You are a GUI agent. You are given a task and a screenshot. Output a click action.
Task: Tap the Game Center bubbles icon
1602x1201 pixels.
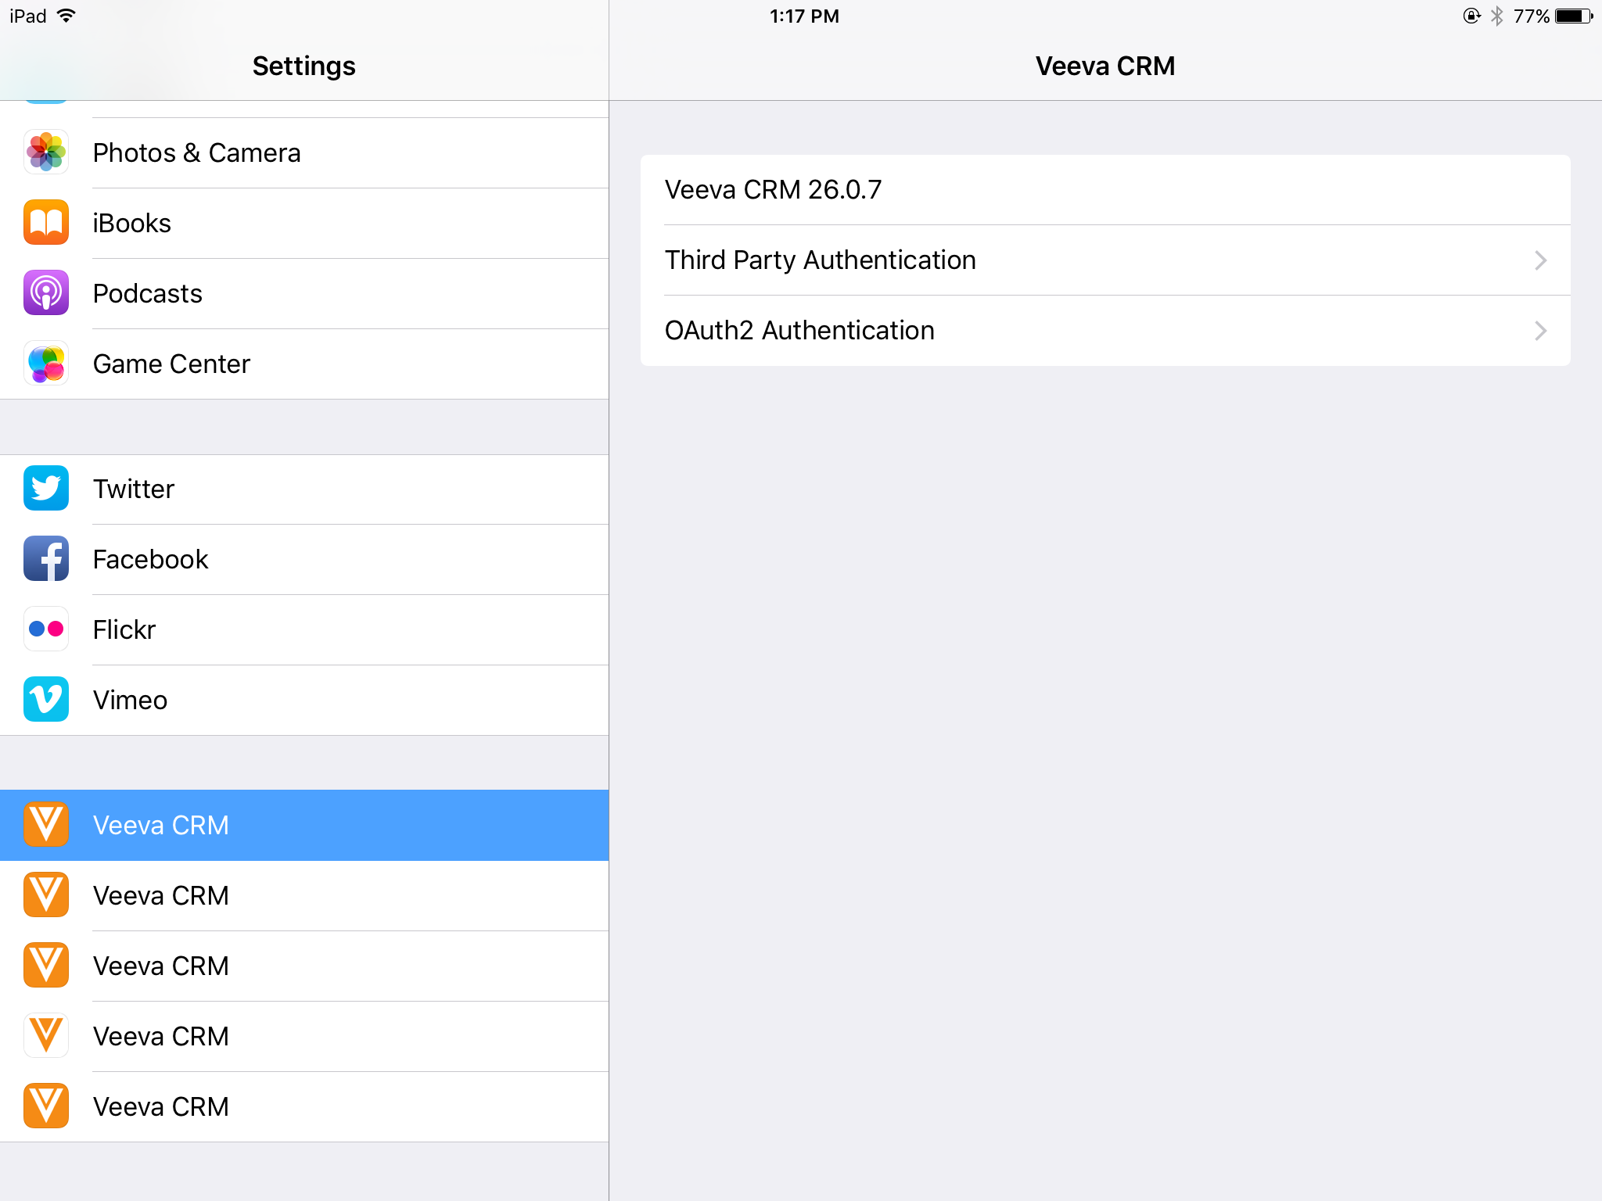pos(46,364)
